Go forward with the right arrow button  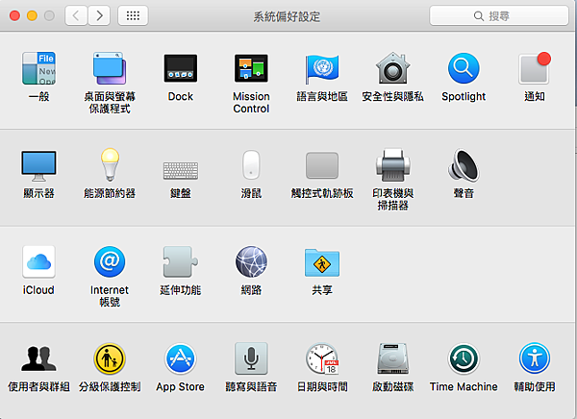99,15
